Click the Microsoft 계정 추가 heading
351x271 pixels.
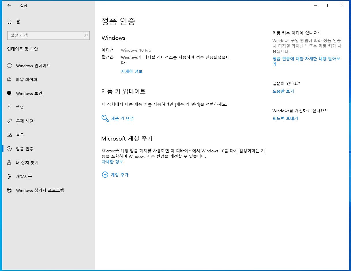[x=127, y=138]
